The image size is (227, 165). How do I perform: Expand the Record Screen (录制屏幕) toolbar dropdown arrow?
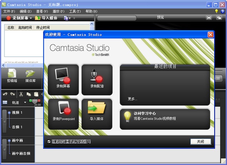pos(31,18)
